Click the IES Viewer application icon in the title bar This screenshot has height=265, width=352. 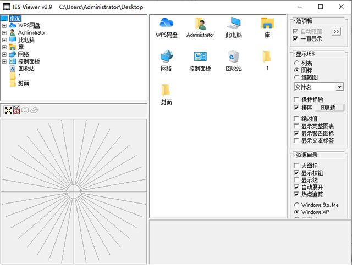click(x=7, y=7)
